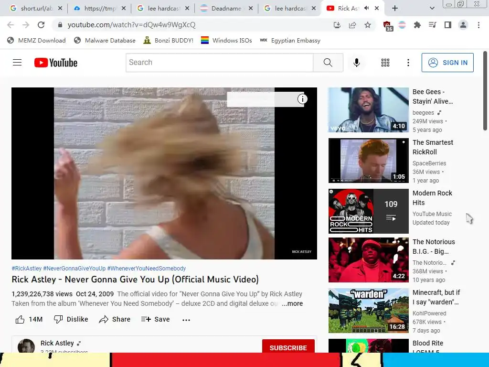Go to YouTube home via logo
Image resolution: width=489 pixels, height=367 pixels.
(56, 63)
